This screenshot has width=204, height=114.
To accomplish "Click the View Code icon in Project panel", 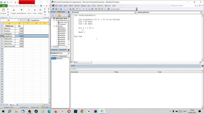I will 53,15.
